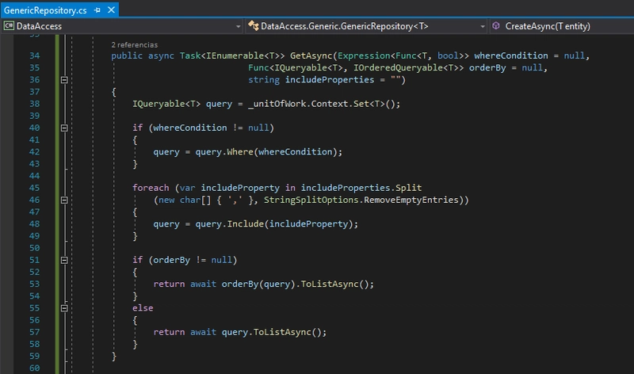Screen dimensions: 634x374
Task: Click line number 57 in the margin
Action: [x=34, y=332]
